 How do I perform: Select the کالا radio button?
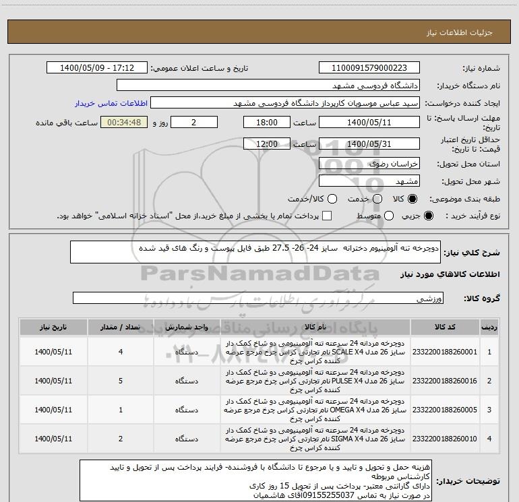click(413, 199)
